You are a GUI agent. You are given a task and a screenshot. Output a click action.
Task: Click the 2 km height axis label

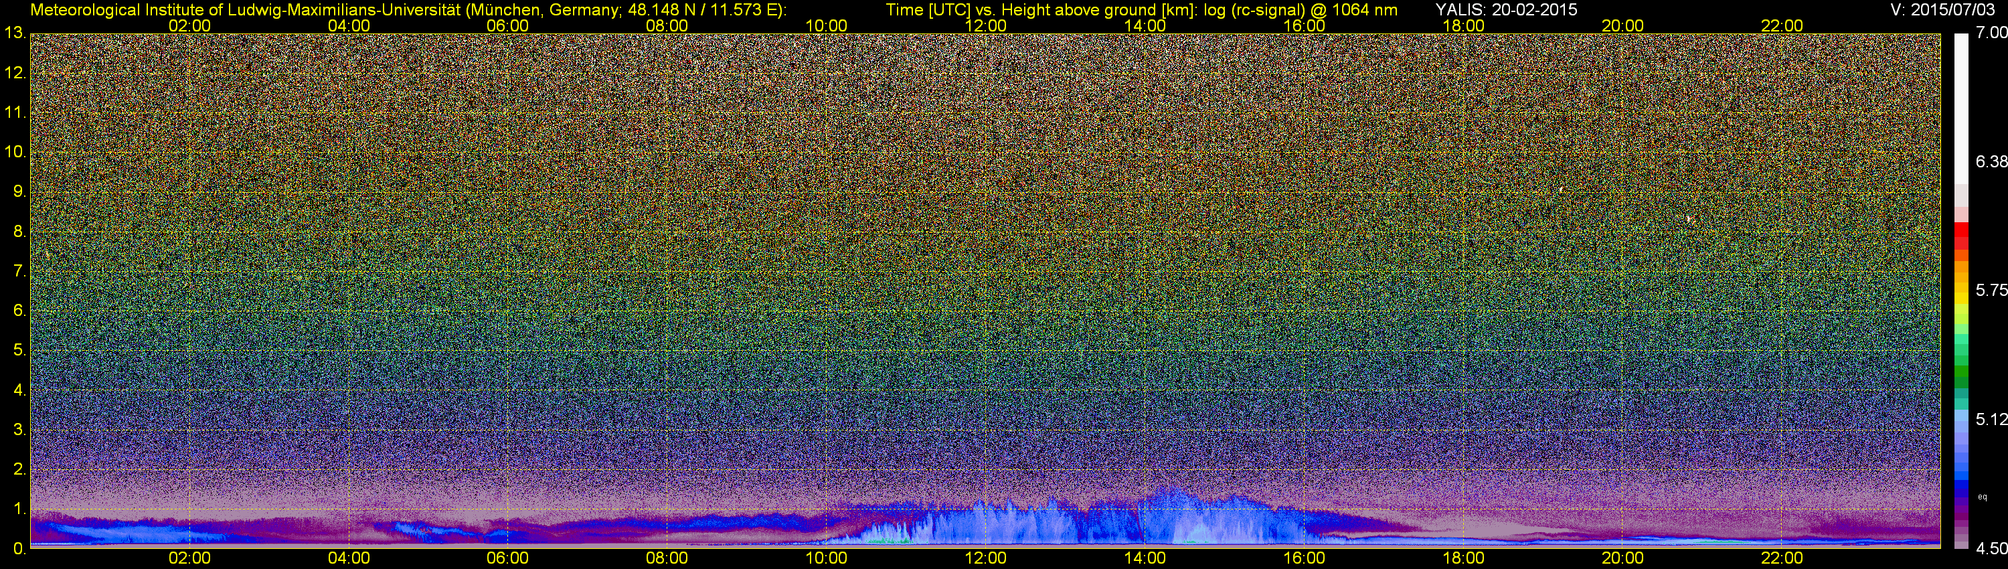click(x=19, y=469)
